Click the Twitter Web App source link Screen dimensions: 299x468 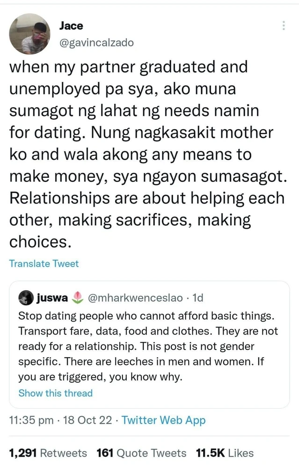163,420
